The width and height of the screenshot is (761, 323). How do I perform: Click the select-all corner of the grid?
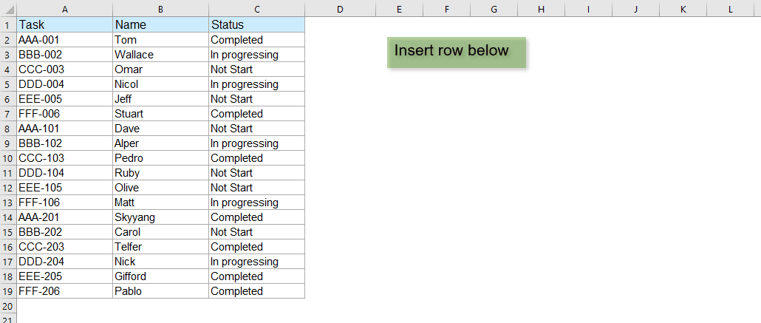(x=8, y=9)
